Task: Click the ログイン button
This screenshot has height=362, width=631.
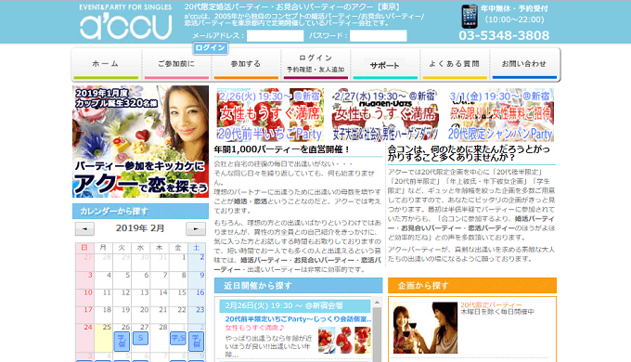Action: (x=210, y=48)
